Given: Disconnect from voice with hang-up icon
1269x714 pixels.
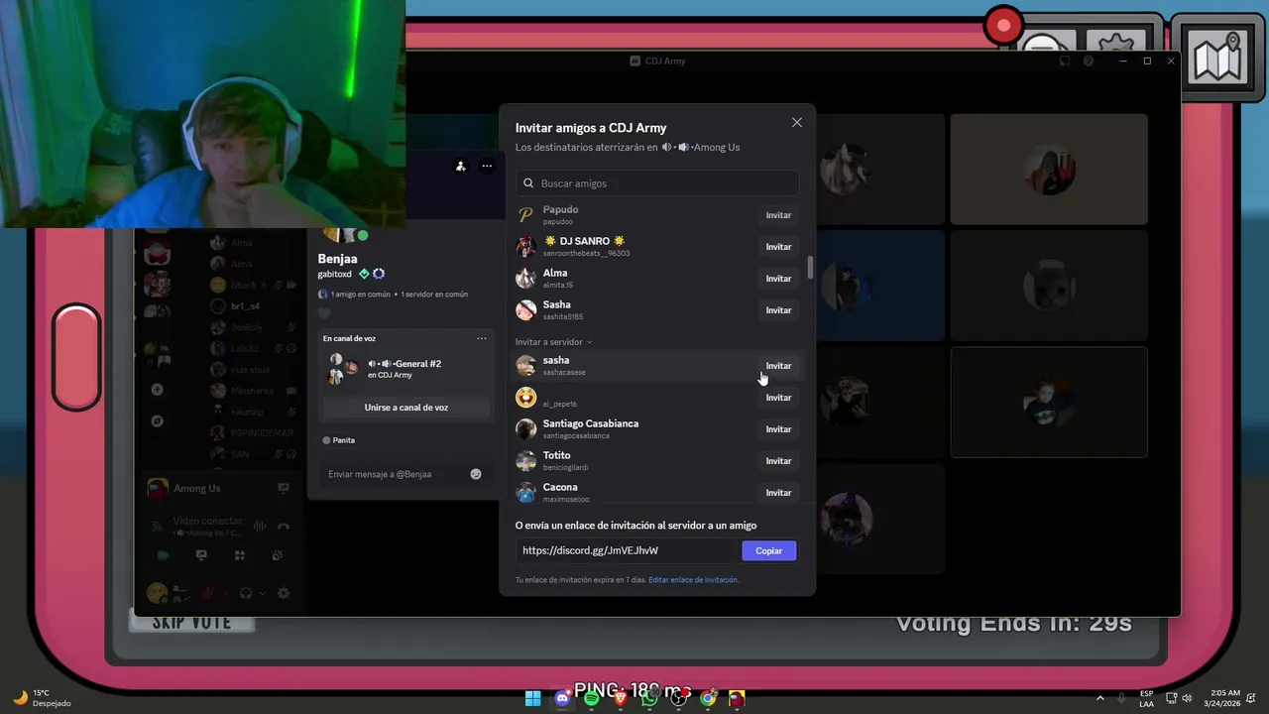Looking at the screenshot, I should coord(284,527).
